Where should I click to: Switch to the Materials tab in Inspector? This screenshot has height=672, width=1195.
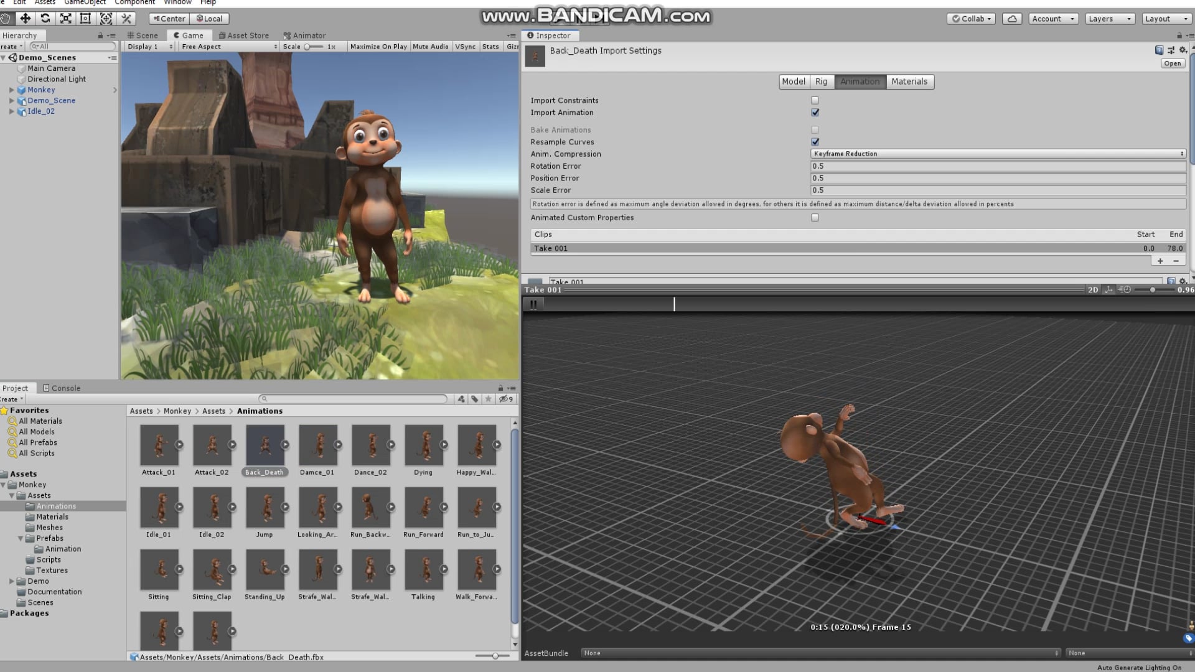[x=910, y=82]
